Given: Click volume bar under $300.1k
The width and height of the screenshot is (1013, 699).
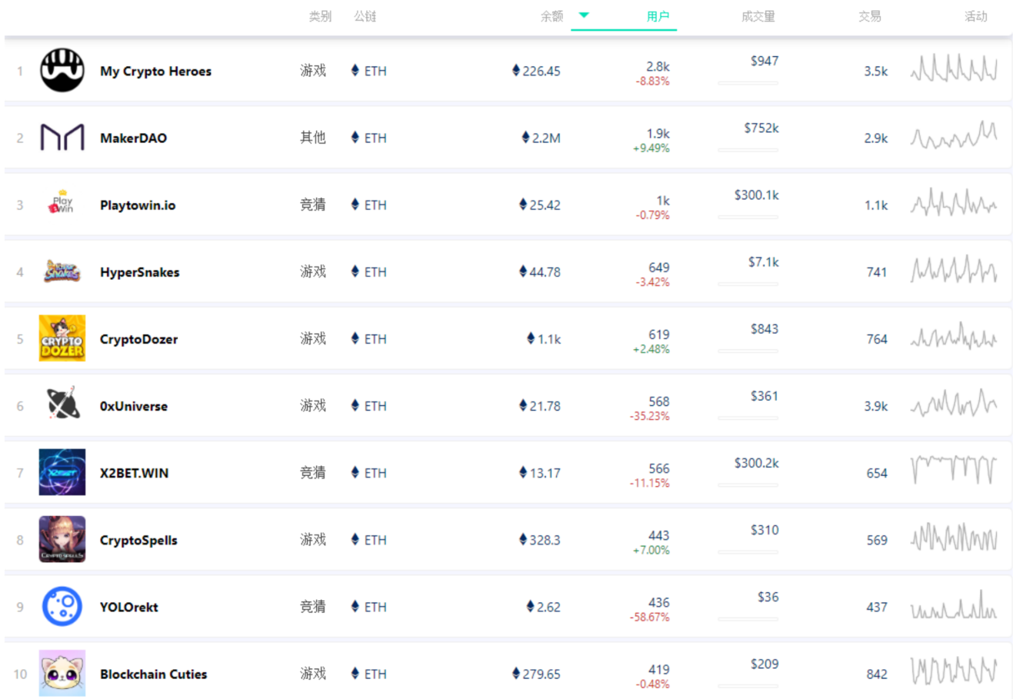Looking at the screenshot, I should pyautogui.click(x=748, y=216).
